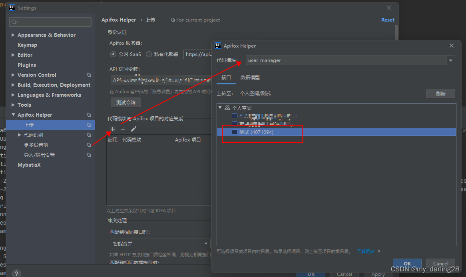
Task: Add a new module mapping with plus icon
Action: 113,129
